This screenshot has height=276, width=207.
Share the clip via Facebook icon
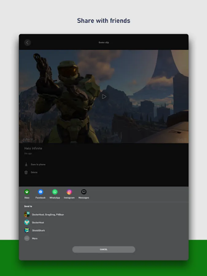click(x=41, y=192)
